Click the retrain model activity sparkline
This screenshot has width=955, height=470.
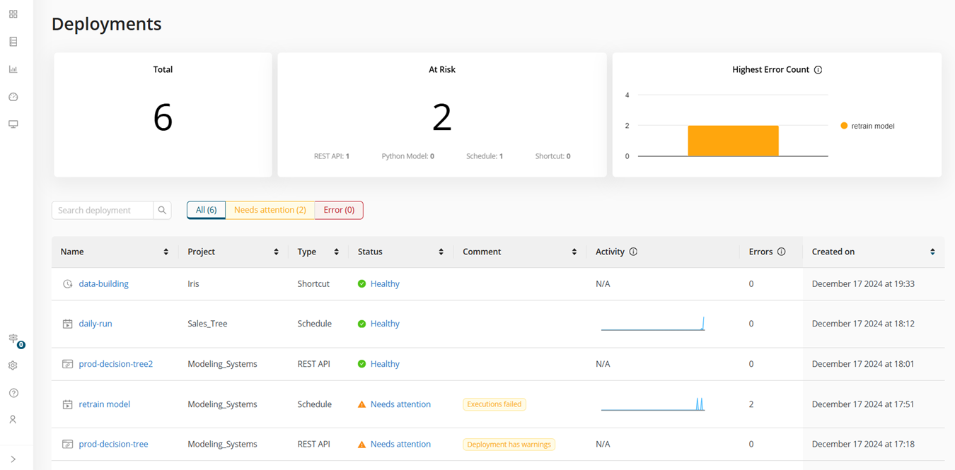click(652, 404)
